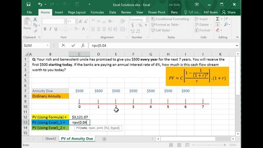Select cell C12 with $3,121.07
The width and height of the screenshot is (263, 148).
(79, 117)
